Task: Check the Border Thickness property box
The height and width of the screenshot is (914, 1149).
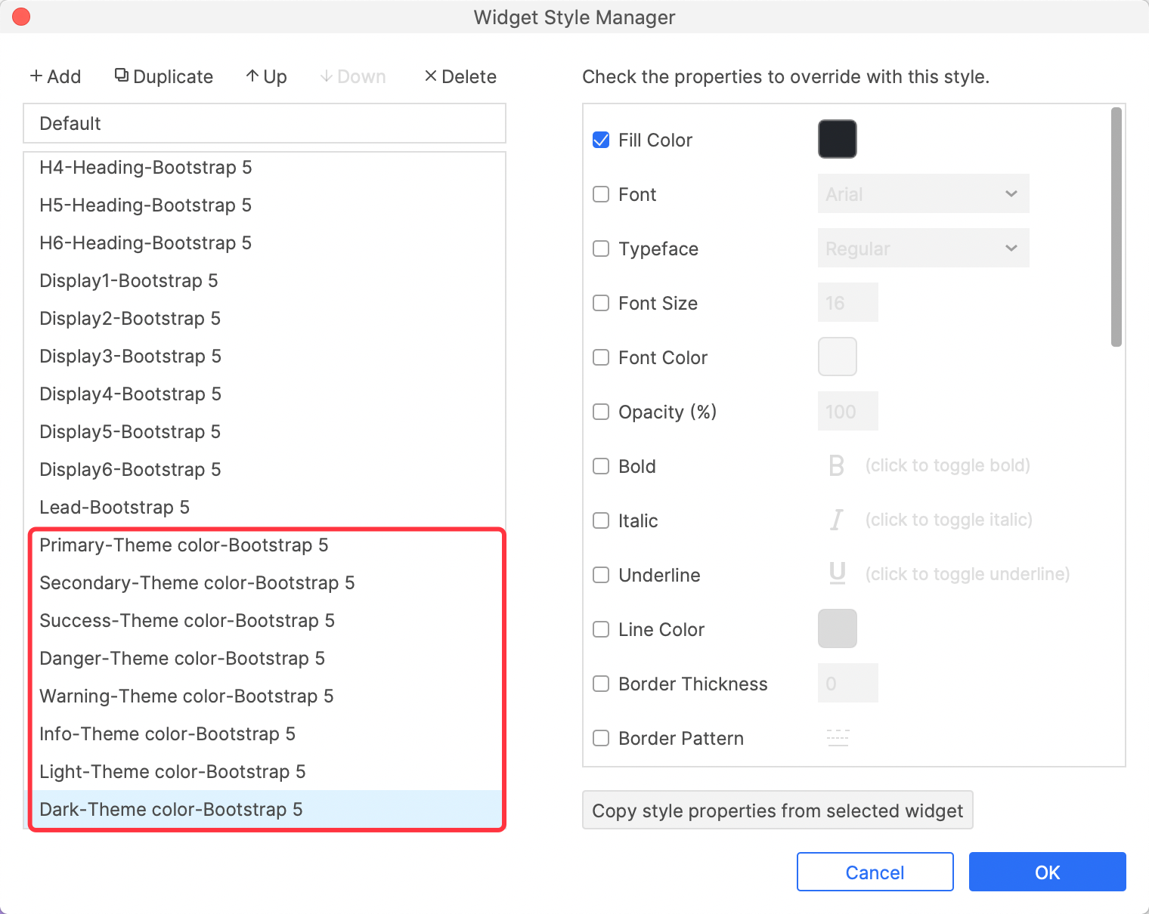Action: 601,684
